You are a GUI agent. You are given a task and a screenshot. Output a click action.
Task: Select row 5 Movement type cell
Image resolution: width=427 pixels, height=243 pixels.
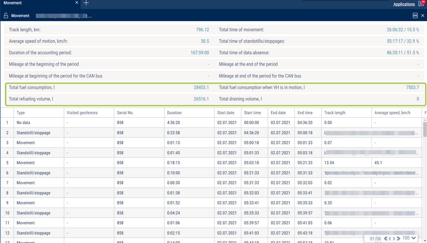pos(39,163)
